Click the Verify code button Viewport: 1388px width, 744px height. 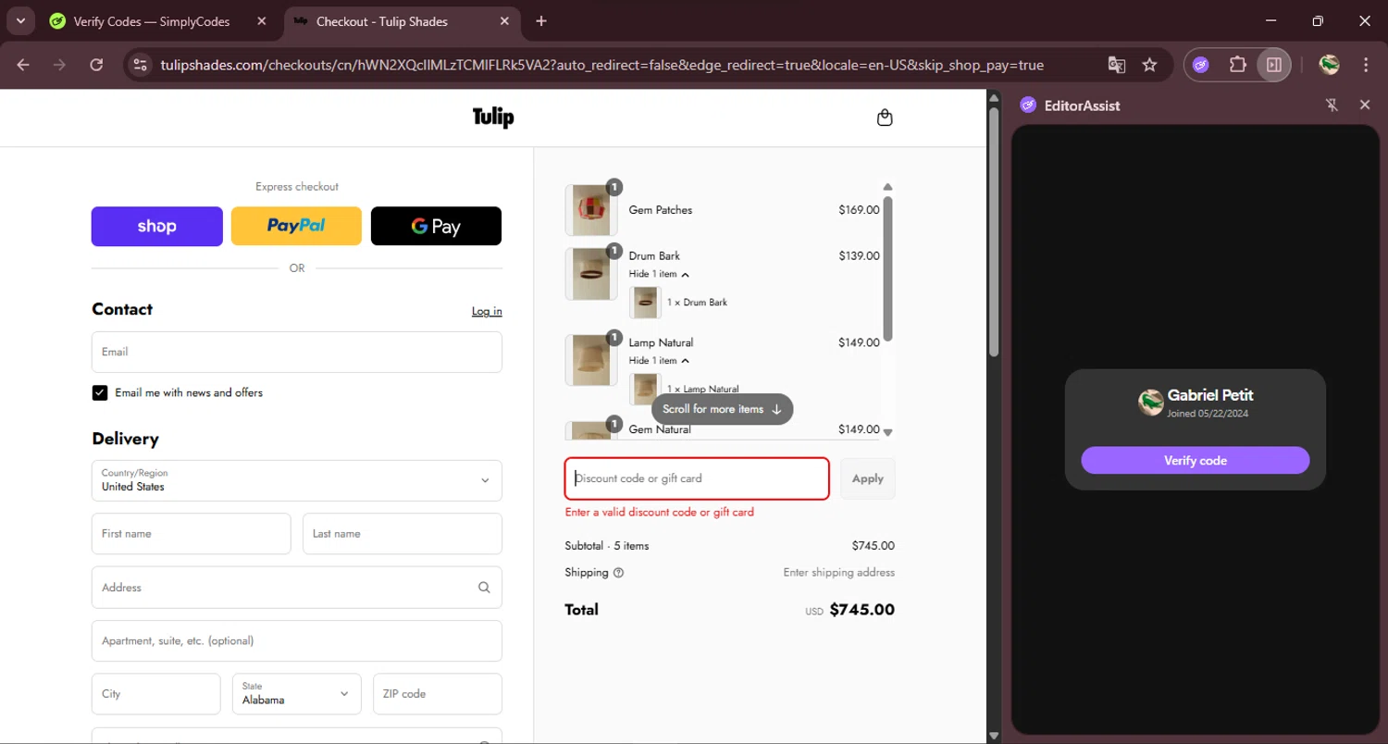1195,460
